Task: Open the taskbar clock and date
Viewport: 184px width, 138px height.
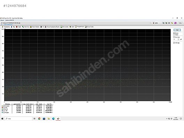Action: click(176, 118)
